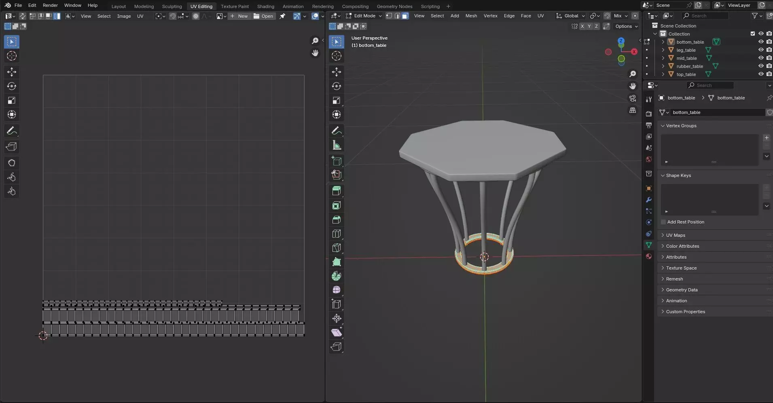Click New image button in UV editor

click(239, 16)
